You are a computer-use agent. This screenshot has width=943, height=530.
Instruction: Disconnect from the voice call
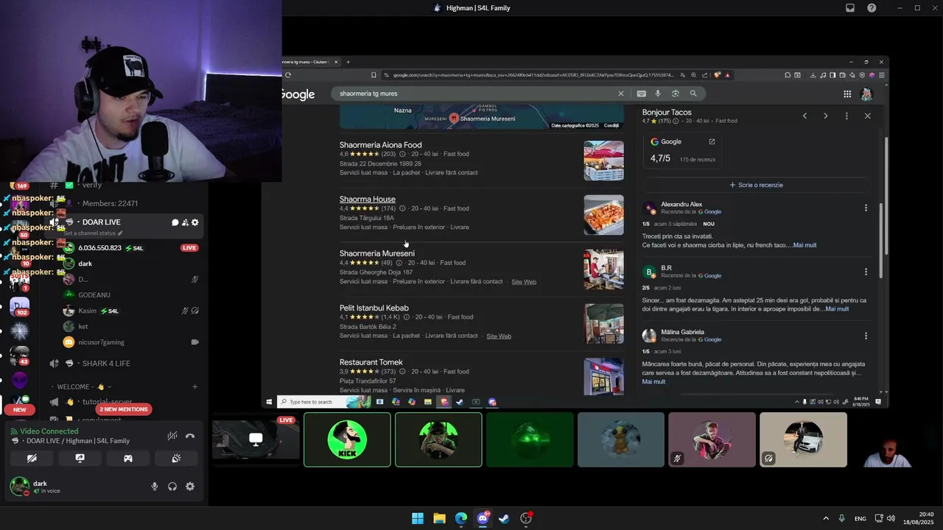click(190, 436)
